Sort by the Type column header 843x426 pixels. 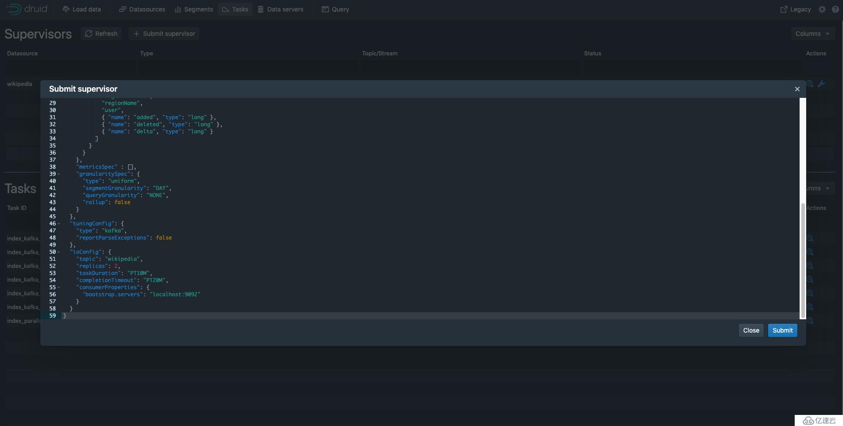coord(147,53)
